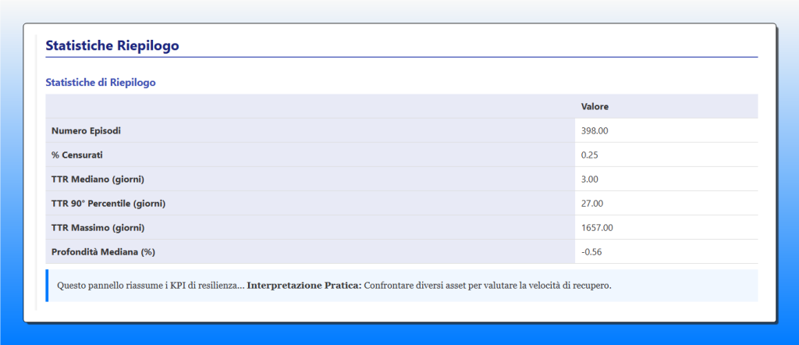799x345 pixels.
Task: Click the 3.00 value cell
Action: click(x=590, y=179)
